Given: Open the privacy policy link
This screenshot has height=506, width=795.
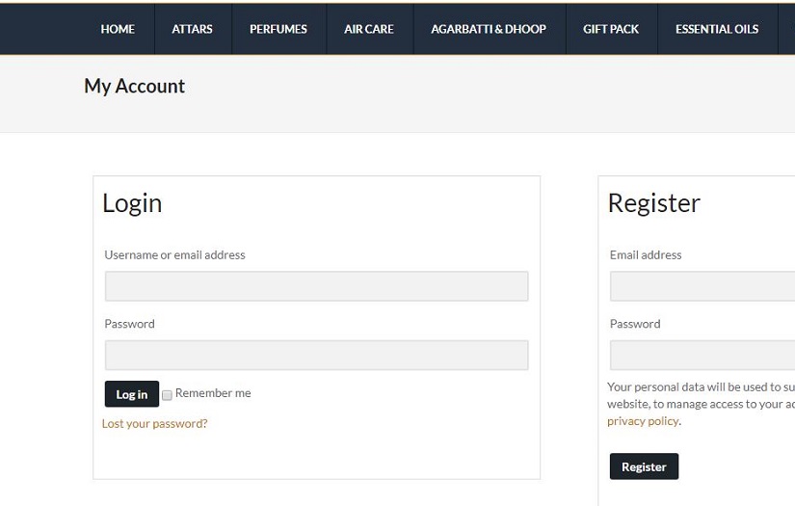Looking at the screenshot, I should pyautogui.click(x=643, y=421).
